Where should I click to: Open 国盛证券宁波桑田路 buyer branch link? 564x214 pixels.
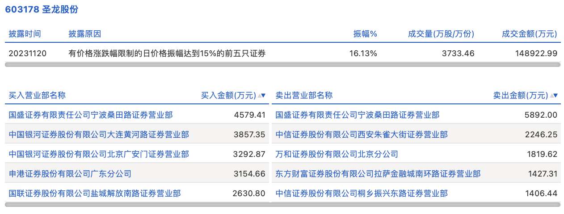click(x=91, y=115)
